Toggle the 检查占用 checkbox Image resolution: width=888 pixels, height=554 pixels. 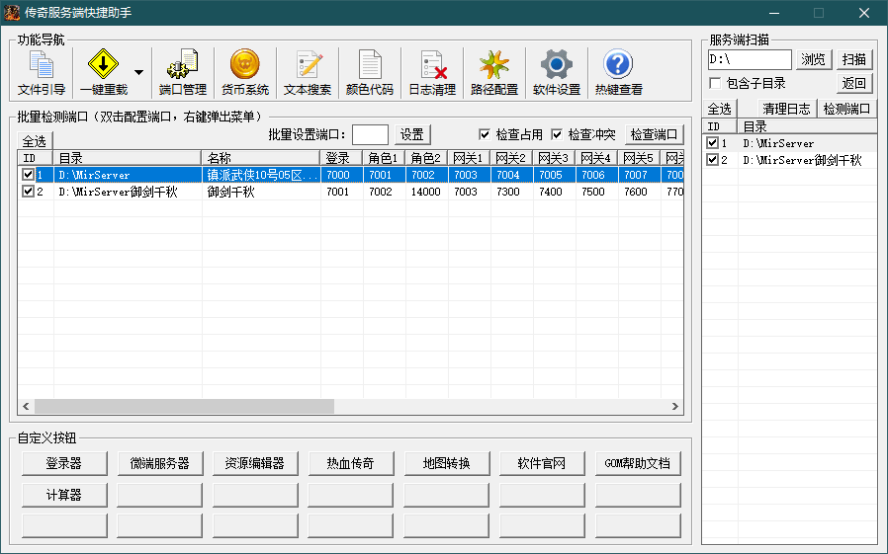click(x=485, y=134)
